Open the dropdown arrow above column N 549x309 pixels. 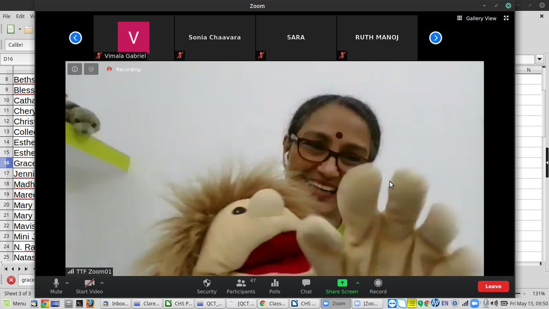click(x=540, y=59)
